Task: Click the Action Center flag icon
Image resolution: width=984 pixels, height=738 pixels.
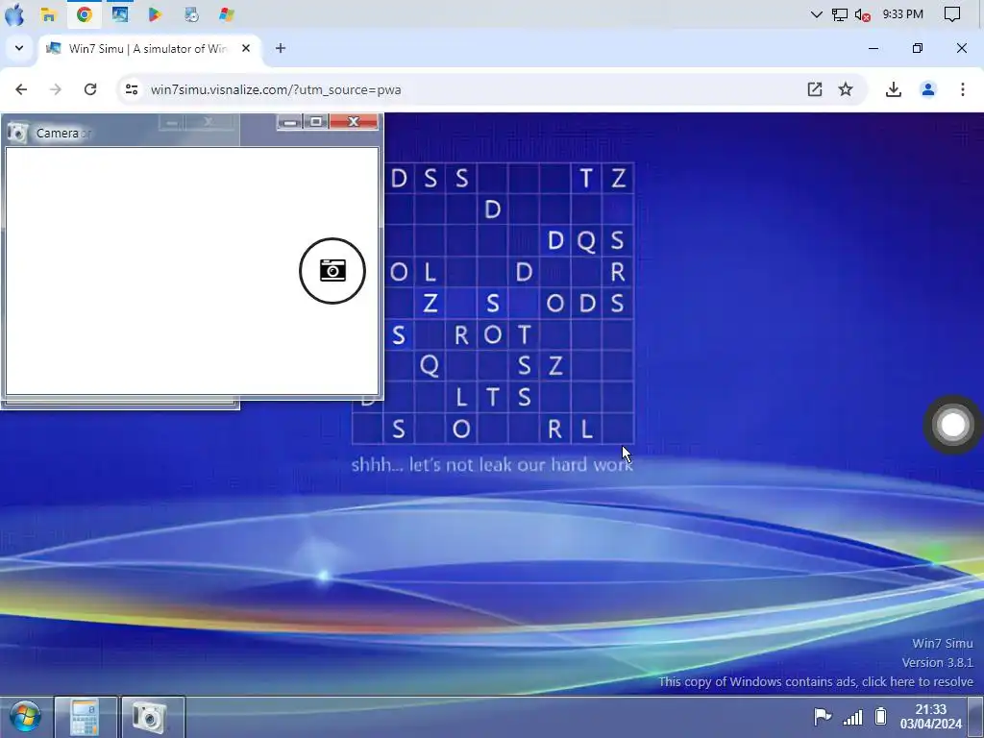Action: click(x=822, y=716)
